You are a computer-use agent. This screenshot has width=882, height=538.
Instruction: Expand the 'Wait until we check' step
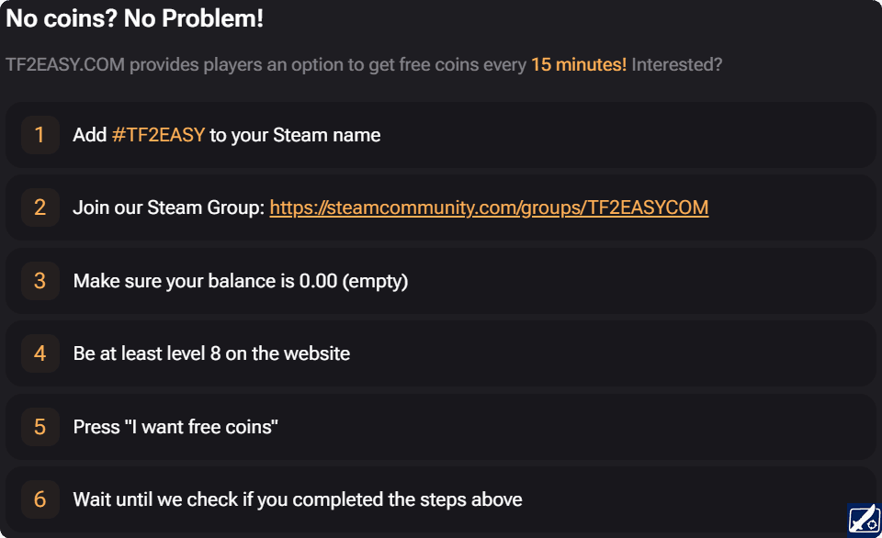pyautogui.click(x=441, y=499)
